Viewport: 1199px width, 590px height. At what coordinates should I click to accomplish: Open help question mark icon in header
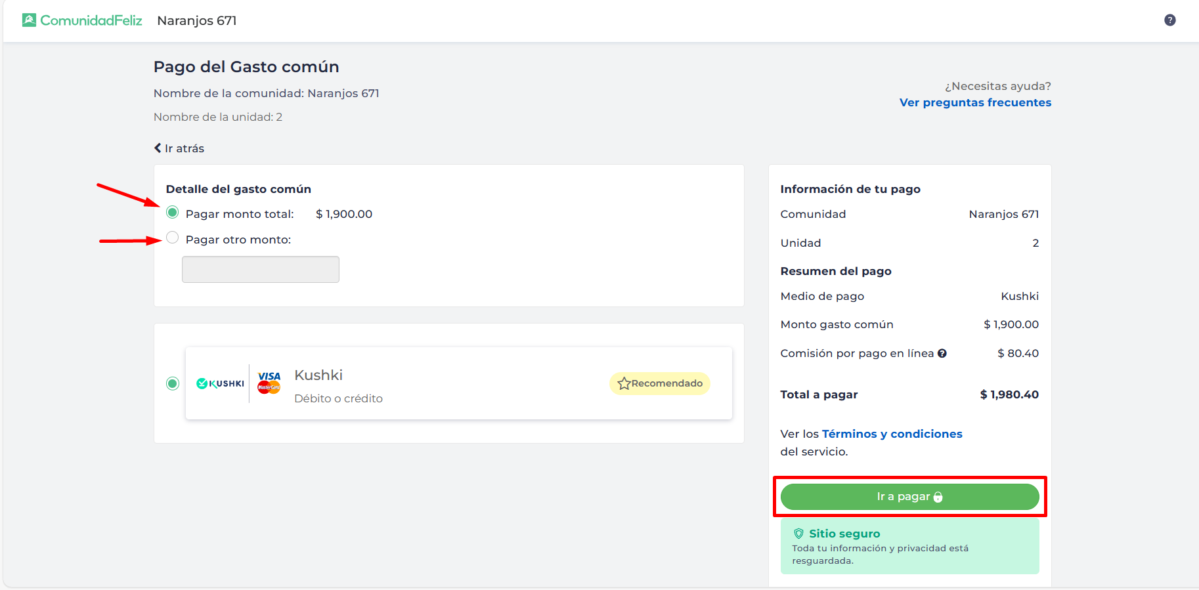[x=1169, y=20]
